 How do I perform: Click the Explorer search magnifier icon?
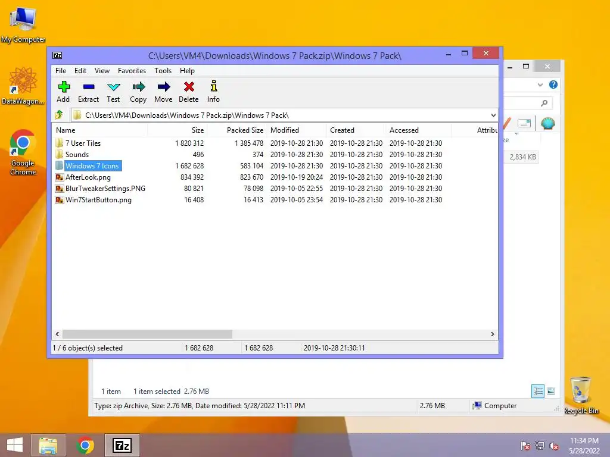tap(544, 103)
